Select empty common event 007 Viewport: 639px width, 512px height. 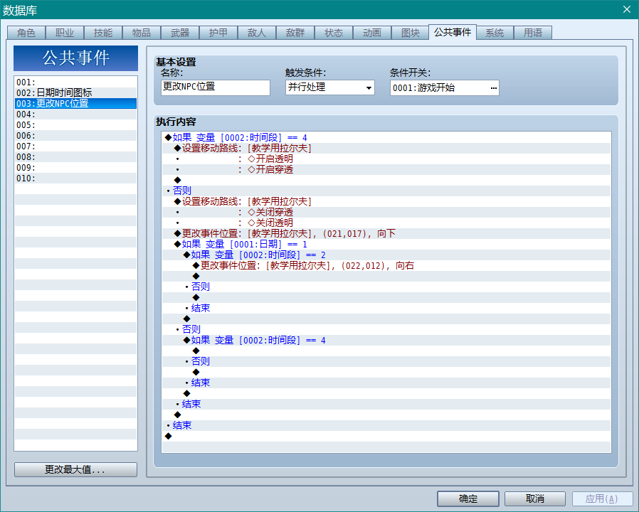point(76,146)
